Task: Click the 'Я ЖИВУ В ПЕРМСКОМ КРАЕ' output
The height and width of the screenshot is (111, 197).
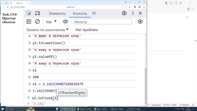Action: coord(57,36)
